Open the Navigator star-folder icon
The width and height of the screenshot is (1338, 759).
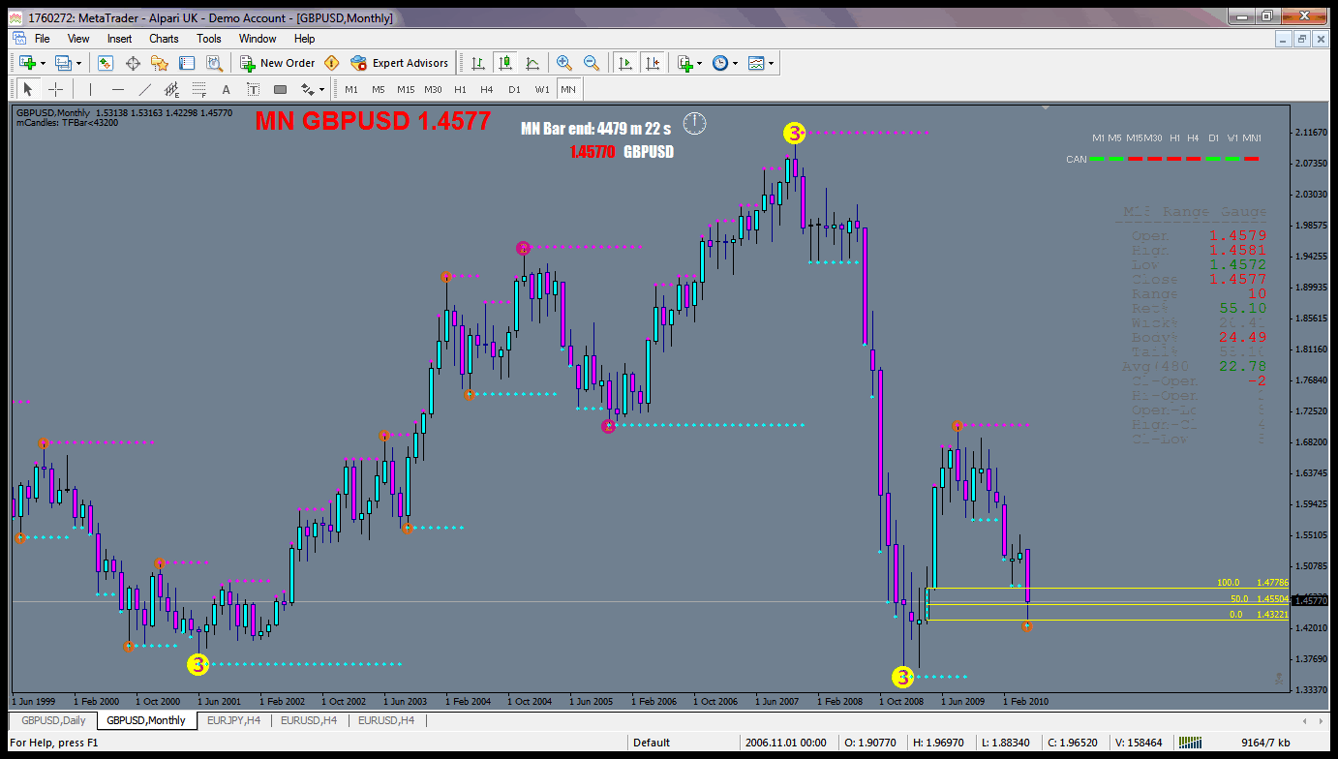click(x=160, y=63)
